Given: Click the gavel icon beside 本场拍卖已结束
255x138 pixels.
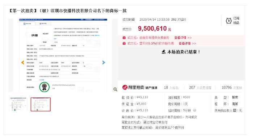Looking at the screenshot, I should click(164, 52).
